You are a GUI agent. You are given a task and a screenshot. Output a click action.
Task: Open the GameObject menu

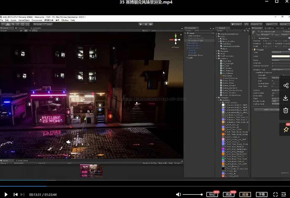(x=24, y=20)
